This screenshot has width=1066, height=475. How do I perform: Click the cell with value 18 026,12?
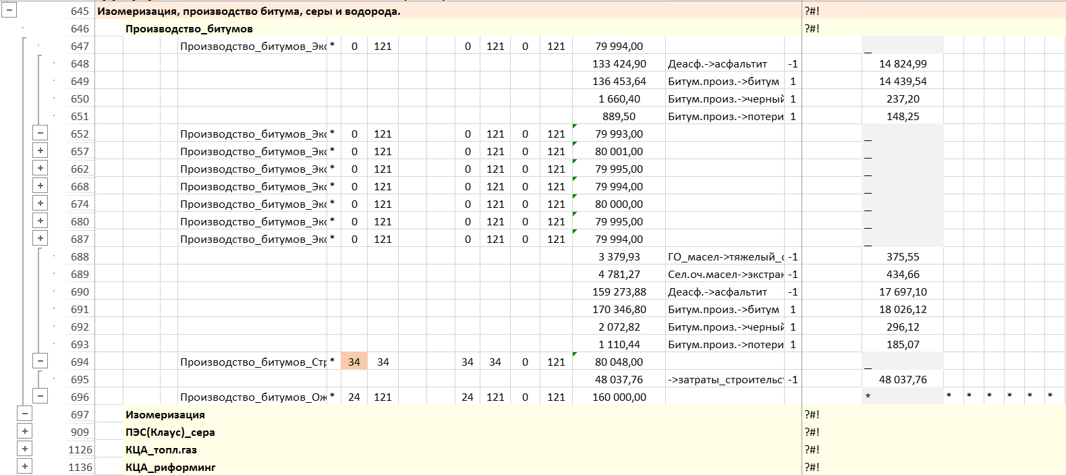pos(902,309)
